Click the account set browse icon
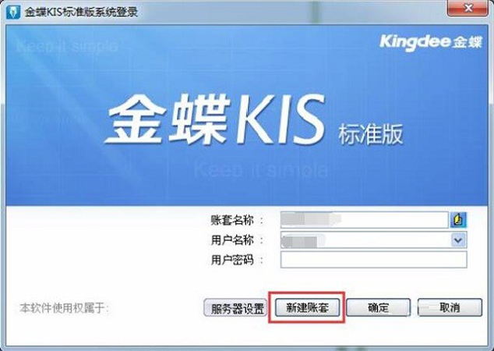The width and height of the screenshot is (494, 351). point(459,220)
